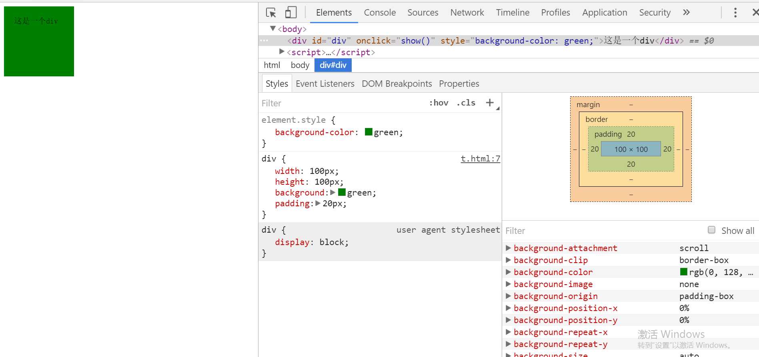
Task: Toggle the .cls class editor
Action: [466, 103]
